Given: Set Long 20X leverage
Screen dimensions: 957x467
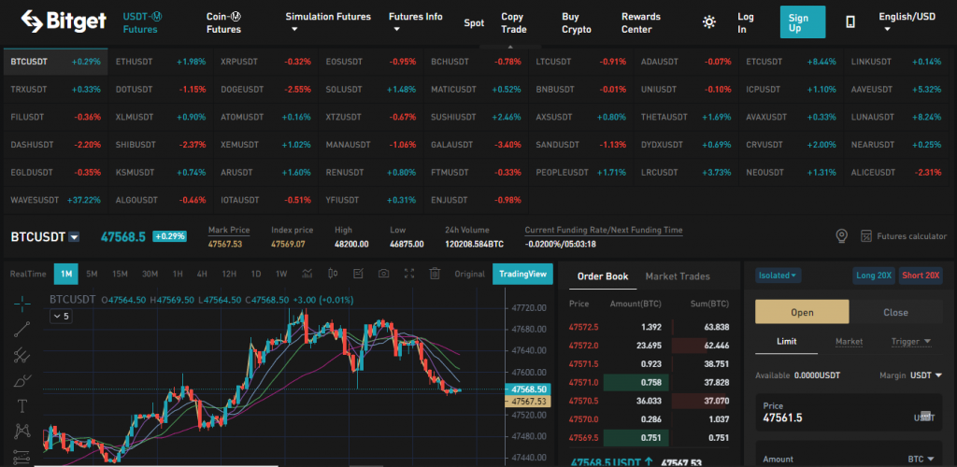Looking at the screenshot, I should 874,275.
